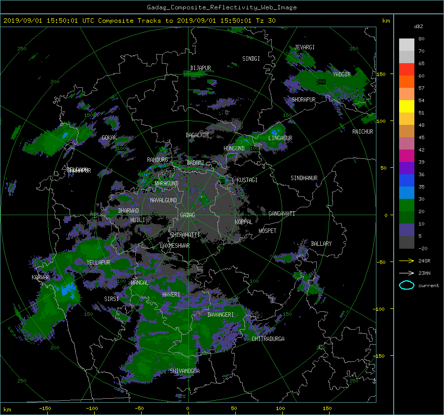Click the BALLARY city label
The width and height of the screenshot is (444, 415).
point(321,244)
